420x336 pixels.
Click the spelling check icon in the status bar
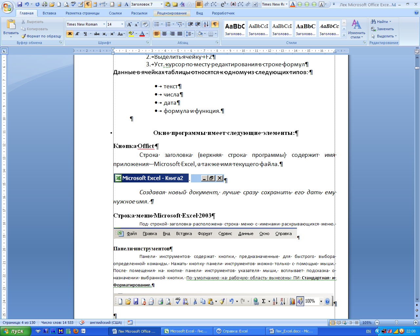coord(82,323)
